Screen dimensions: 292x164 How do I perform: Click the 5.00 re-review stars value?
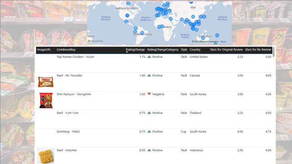tap(268, 57)
